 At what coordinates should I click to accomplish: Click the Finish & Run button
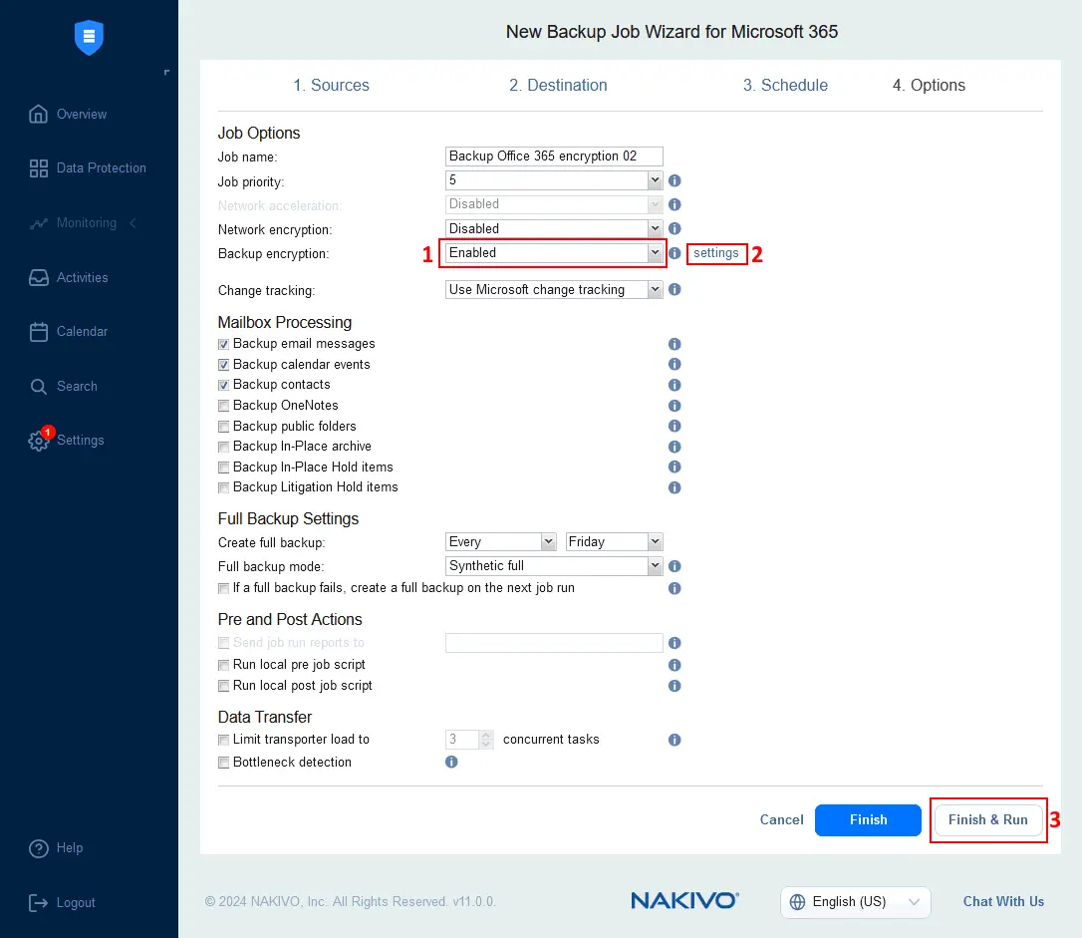click(988, 820)
